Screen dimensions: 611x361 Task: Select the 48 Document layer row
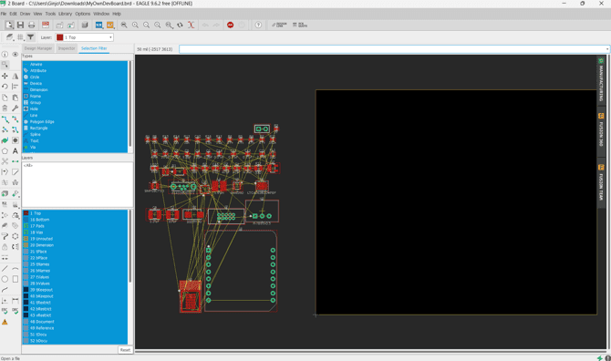(75, 322)
